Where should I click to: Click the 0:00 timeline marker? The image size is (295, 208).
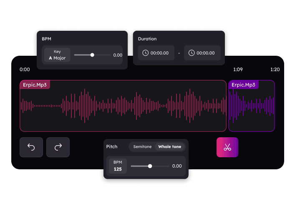tap(25, 69)
